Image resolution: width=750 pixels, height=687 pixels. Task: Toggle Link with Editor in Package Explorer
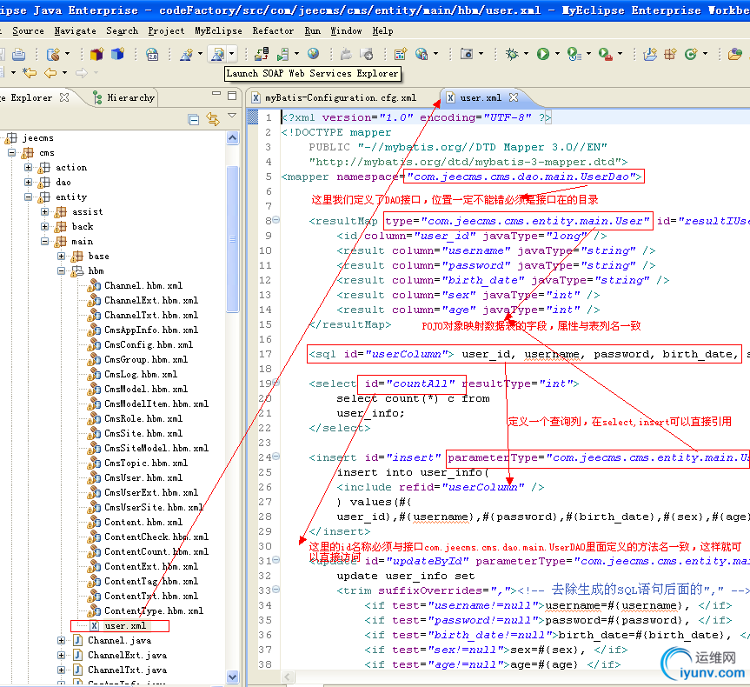(213, 119)
